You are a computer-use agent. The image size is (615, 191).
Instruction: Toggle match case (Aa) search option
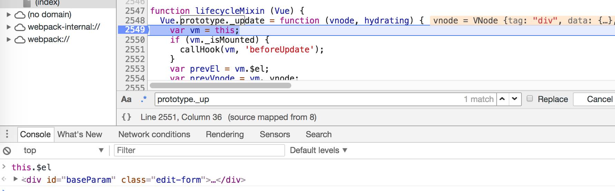[126, 99]
